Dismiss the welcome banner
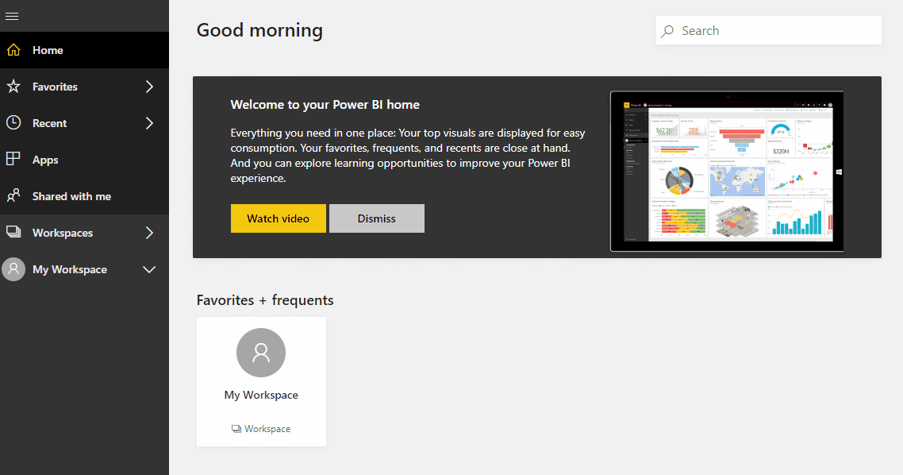 coord(377,218)
